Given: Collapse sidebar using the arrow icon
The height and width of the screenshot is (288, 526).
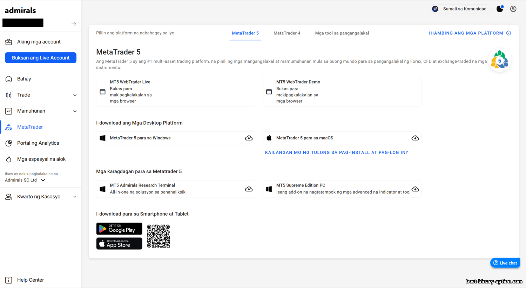Looking at the screenshot, I should [74, 24].
